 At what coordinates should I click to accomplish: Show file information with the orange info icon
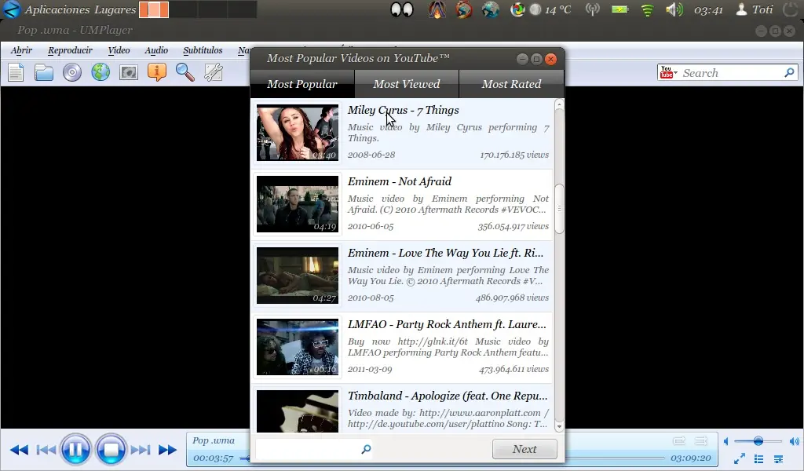click(157, 72)
